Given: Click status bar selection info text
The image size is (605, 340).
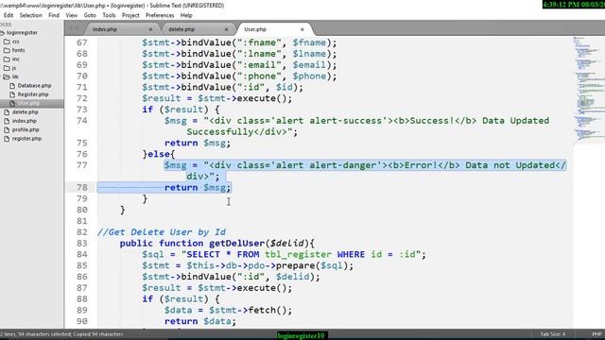Looking at the screenshot, I should 61,334.
